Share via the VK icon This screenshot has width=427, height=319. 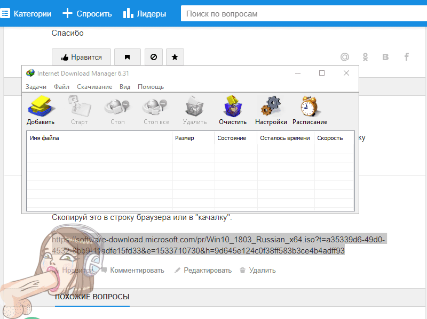(385, 57)
